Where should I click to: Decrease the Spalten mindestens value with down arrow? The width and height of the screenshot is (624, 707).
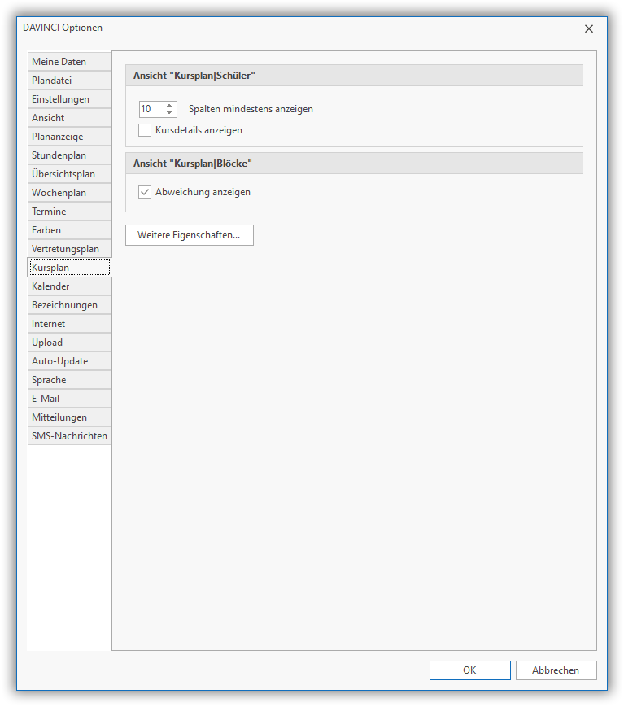pos(169,113)
